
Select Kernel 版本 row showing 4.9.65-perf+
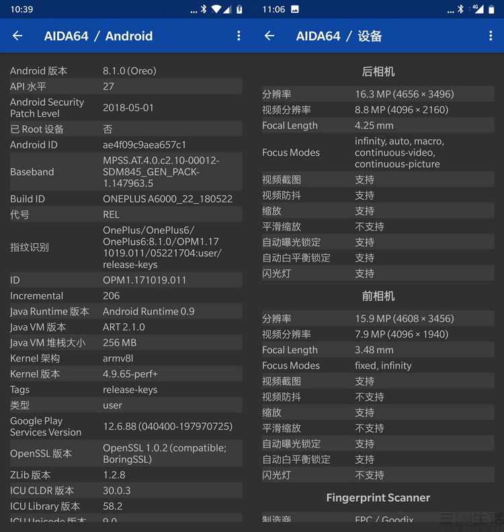coord(126,374)
